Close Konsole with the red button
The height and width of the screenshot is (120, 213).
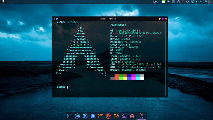coord(166,19)
